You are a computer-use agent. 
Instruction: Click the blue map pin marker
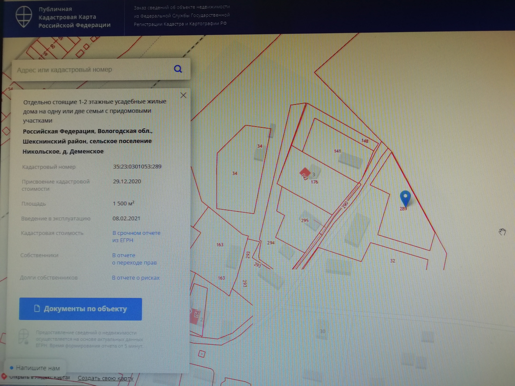405,198
